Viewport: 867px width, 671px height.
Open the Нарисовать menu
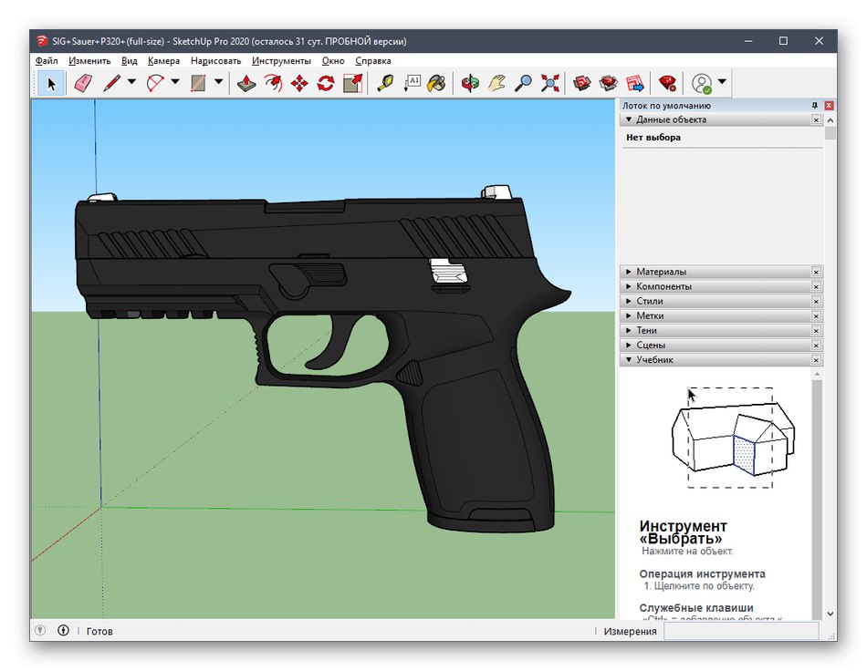(x=215, y=61)
